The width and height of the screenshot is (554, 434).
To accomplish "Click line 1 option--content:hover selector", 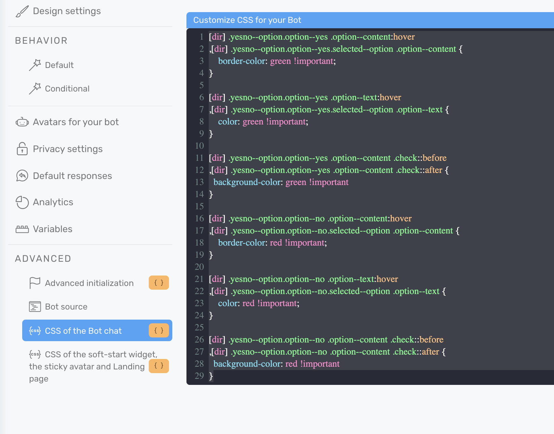I will (x=312, y=37).
